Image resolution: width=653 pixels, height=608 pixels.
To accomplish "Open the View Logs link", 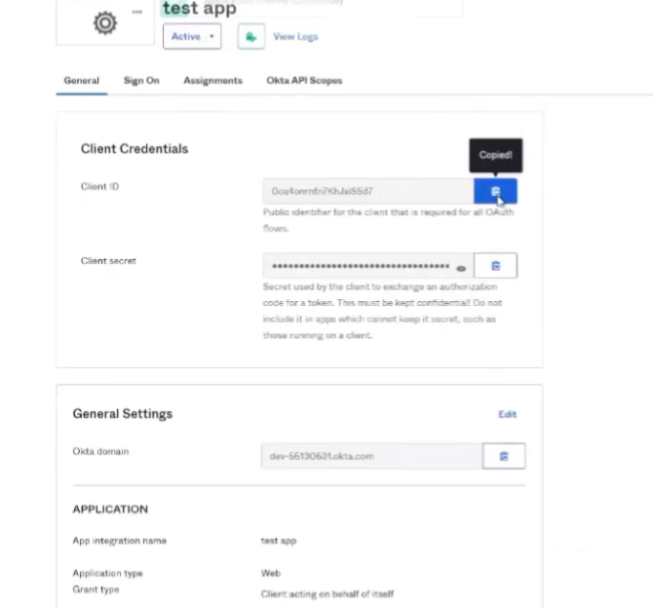I will [x=295, y=37].
